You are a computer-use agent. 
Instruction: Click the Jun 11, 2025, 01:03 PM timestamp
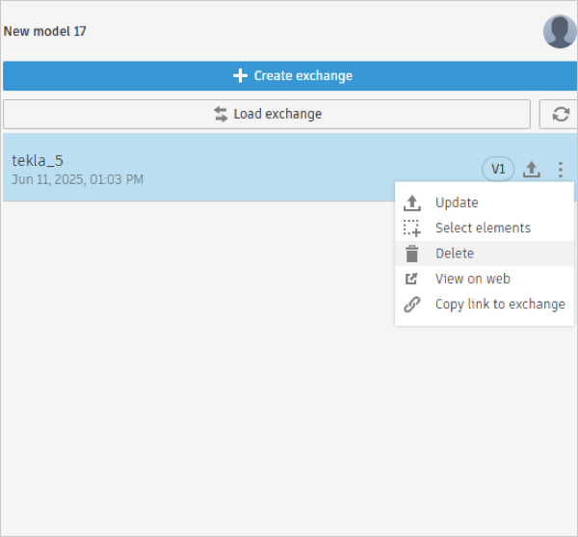[78, 179]
